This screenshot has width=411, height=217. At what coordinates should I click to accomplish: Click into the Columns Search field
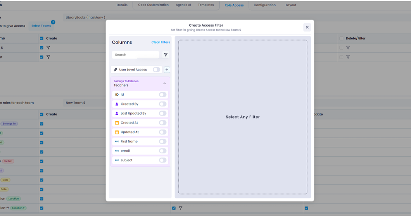pyautogui.click(x=136, y=54)
